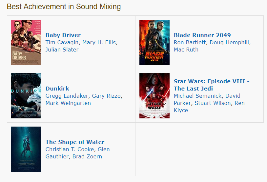Visit Mary H. Ellis's name link
Image resolution: width=267 pixels, height=182 pixels.
coord(99,42)
